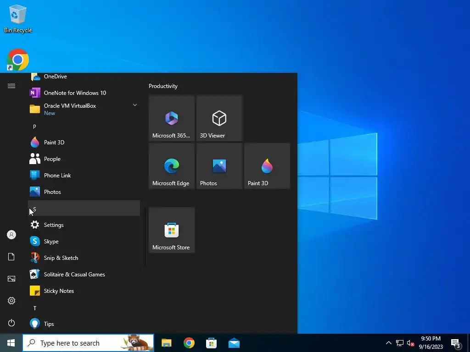The image size is (470, 352).
Task: Click the Windows Start button
Action: click(11, 343)
